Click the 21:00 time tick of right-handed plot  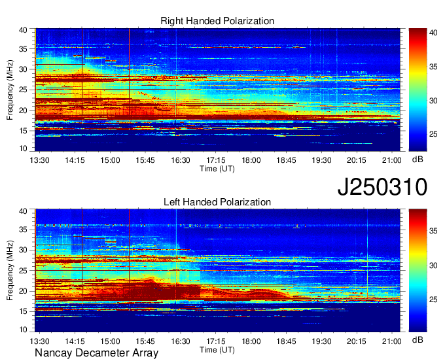coord(391,160)
